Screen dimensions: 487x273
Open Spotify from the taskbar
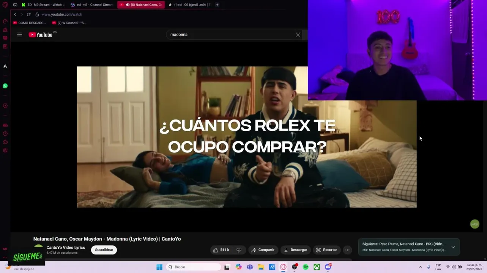click(x=306, y=267)
